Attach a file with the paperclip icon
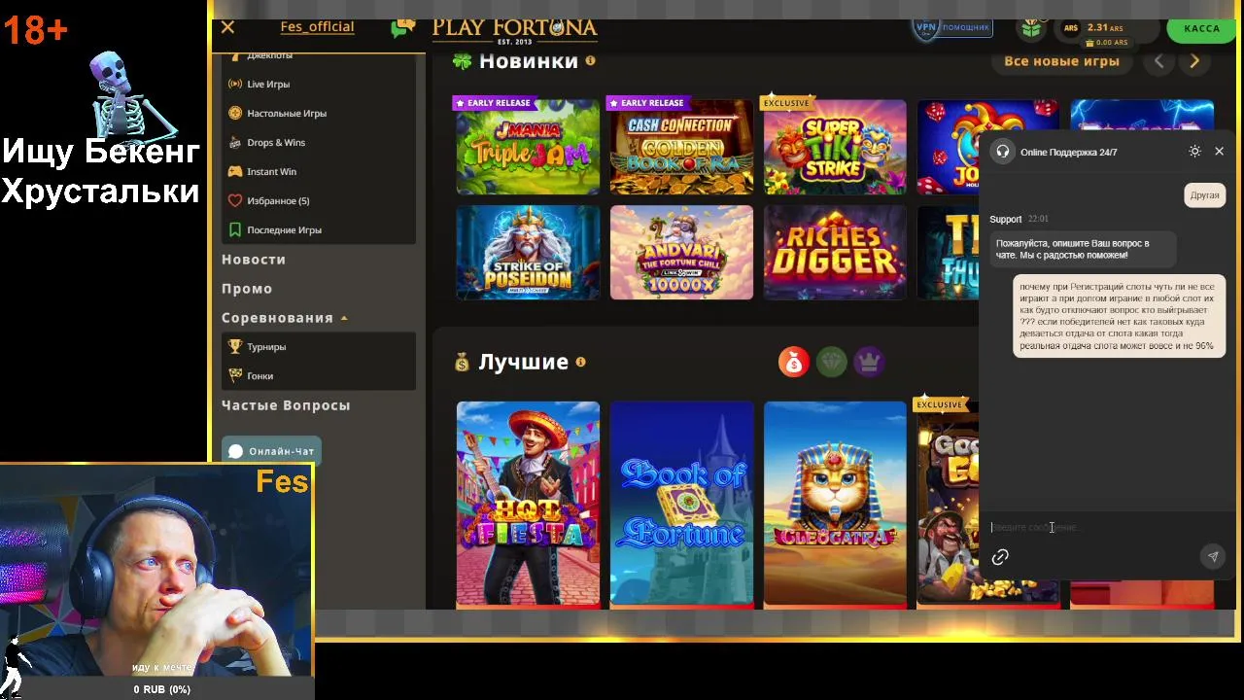 coord(1000,557)
